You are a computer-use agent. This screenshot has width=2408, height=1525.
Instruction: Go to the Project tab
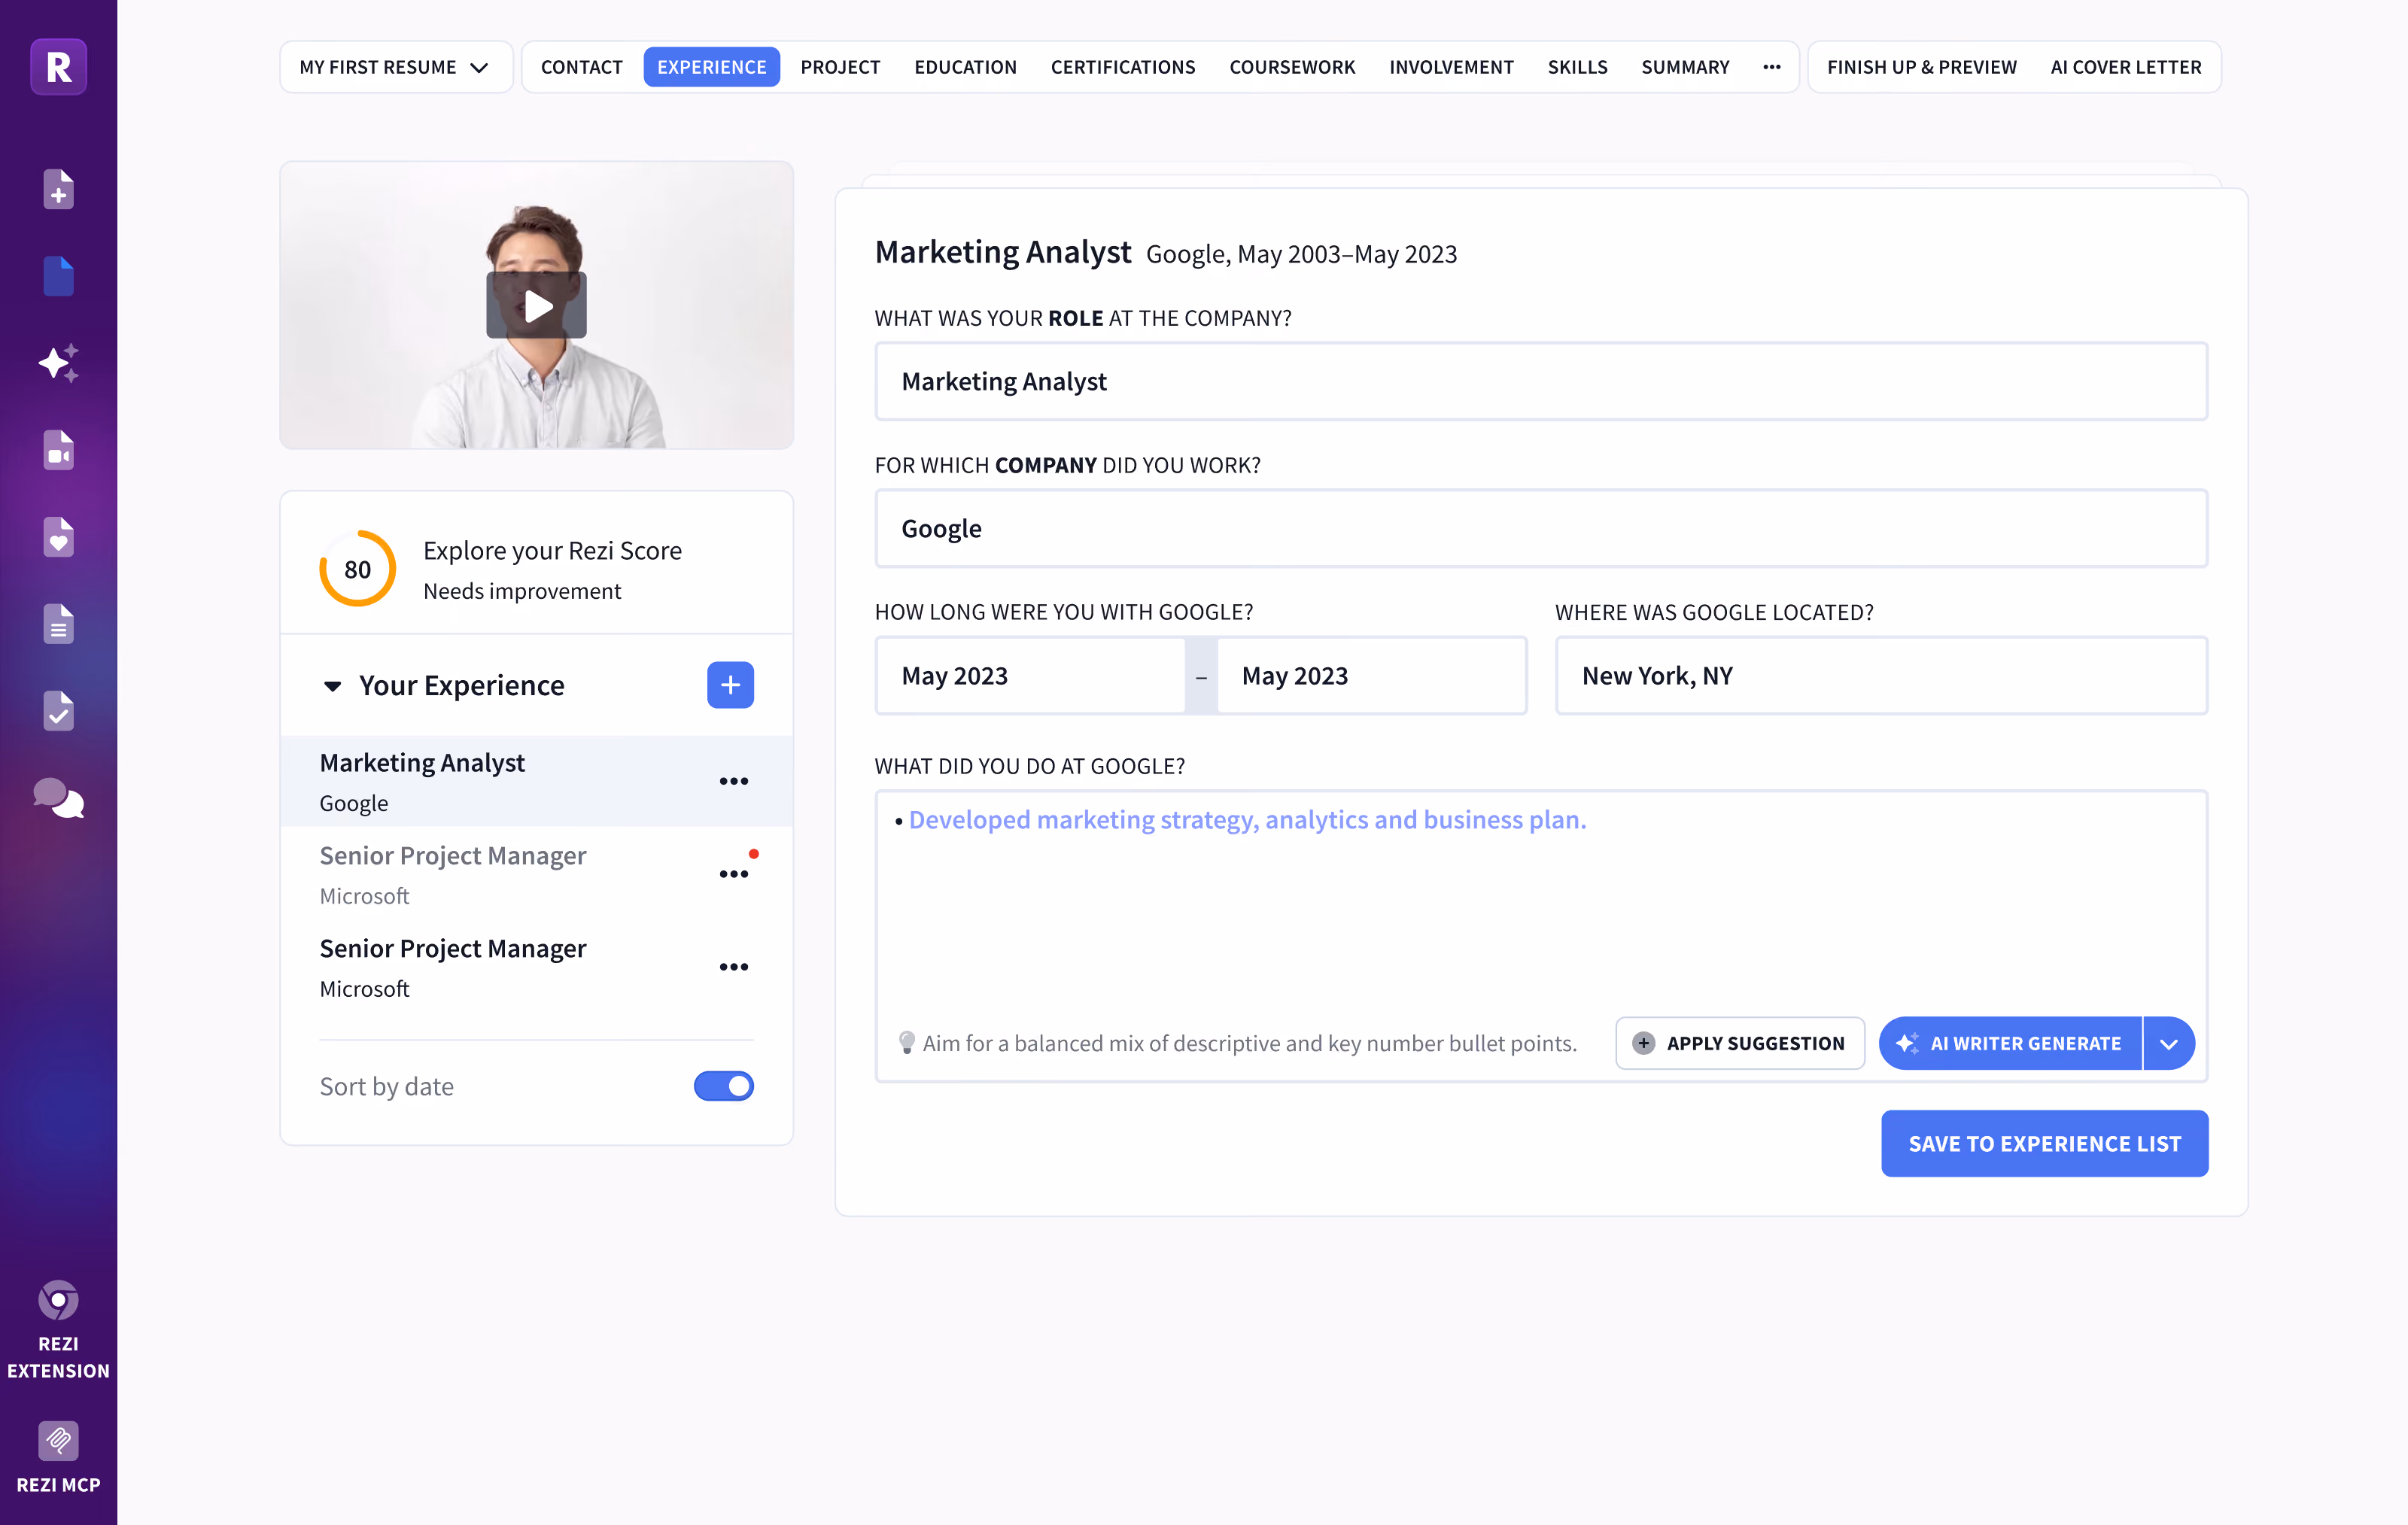tap(840, 67)
